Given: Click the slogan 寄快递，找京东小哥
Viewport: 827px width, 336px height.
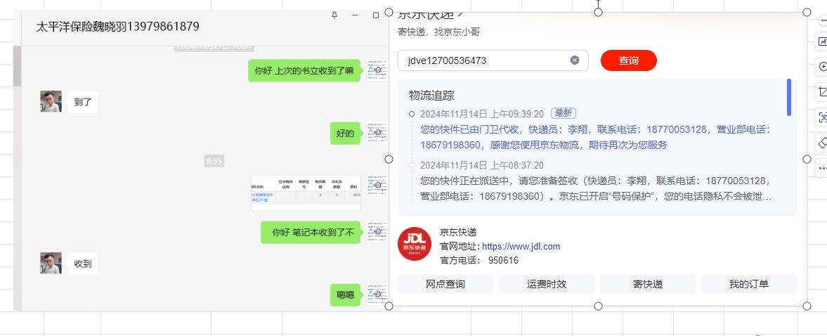Looking at the screenshot, I should coord(439,32).
